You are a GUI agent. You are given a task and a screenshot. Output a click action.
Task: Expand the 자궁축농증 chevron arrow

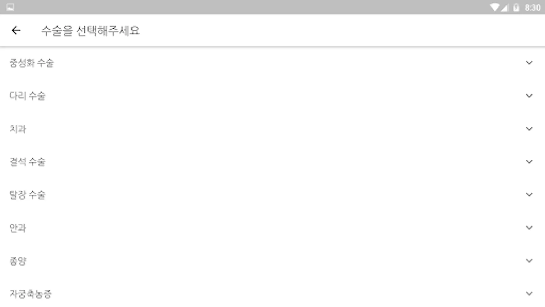529,293
